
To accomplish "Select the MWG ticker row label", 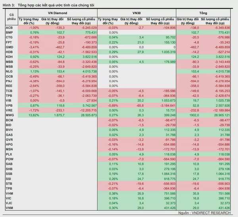I will coord(10,115).
